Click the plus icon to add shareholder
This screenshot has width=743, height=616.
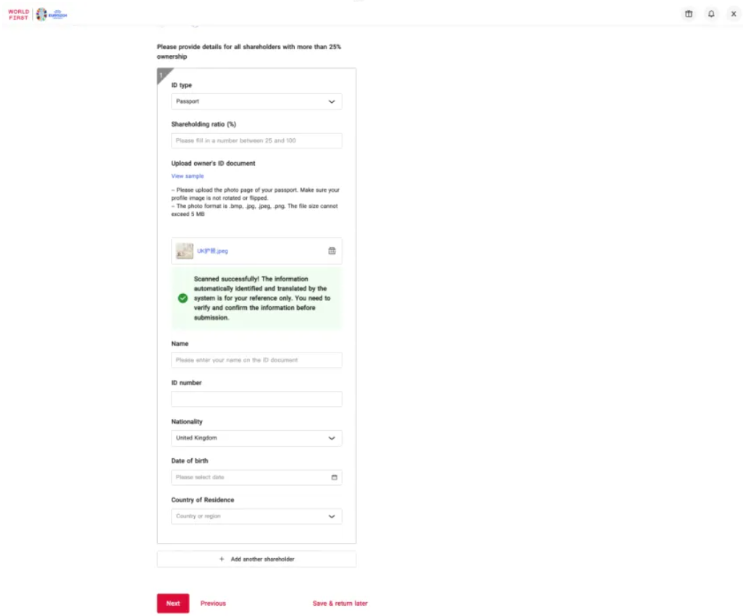click(x=222, y=560)
